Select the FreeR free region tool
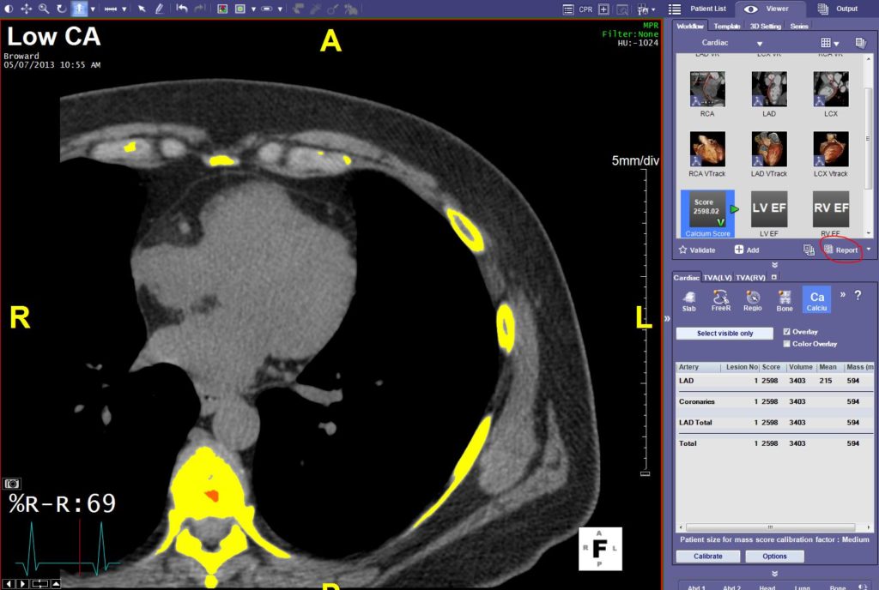This screenshot has width=879, height=590. [x=721, y=301]
